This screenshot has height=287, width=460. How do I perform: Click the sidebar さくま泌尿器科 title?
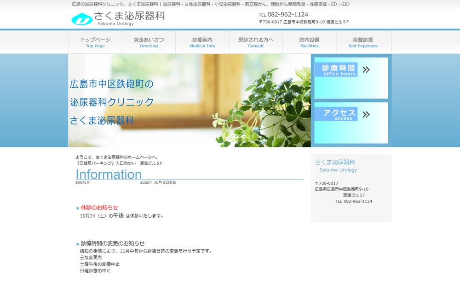coord(335,162)
